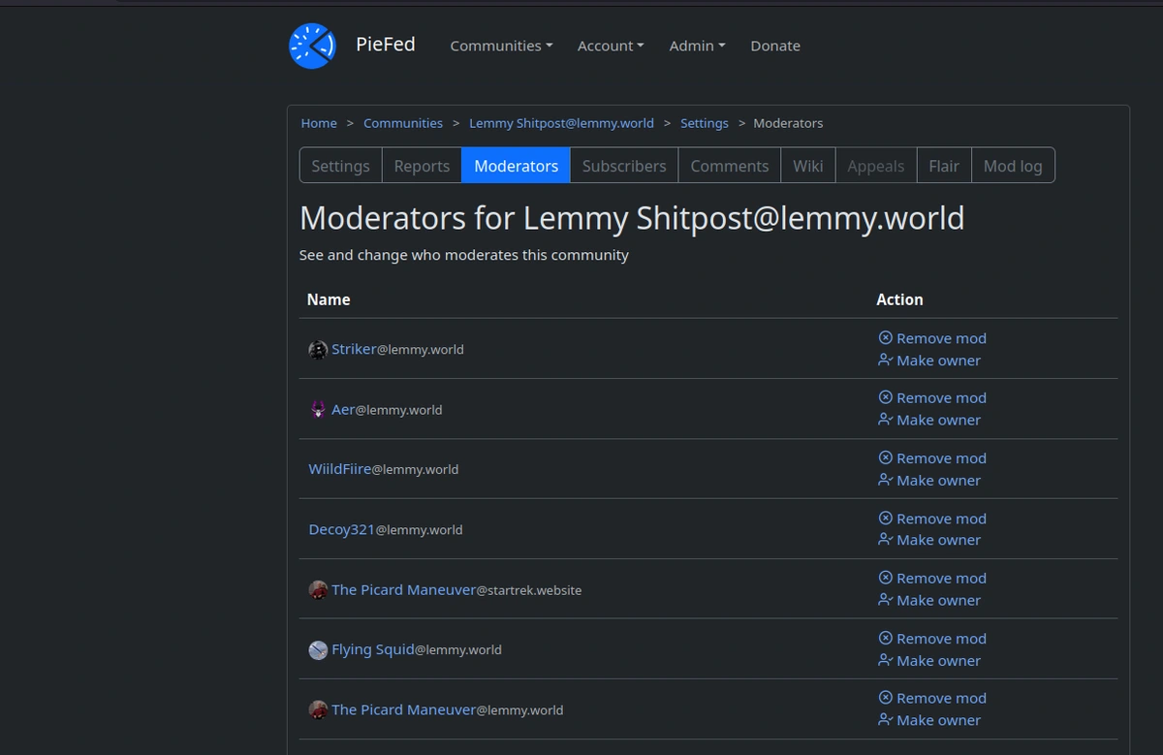Open the Admin dropdown in navbar

[697, 46]
